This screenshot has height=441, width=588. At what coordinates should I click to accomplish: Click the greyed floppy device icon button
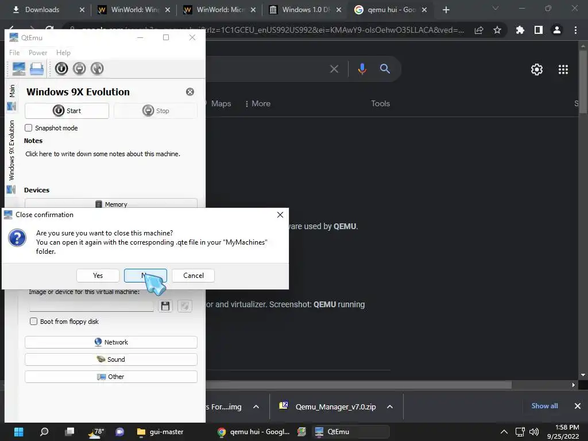(185, 306)
